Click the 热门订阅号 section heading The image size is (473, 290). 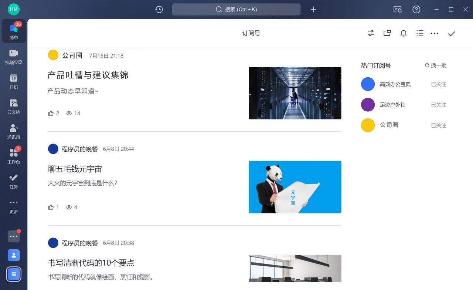pos(376,65)
